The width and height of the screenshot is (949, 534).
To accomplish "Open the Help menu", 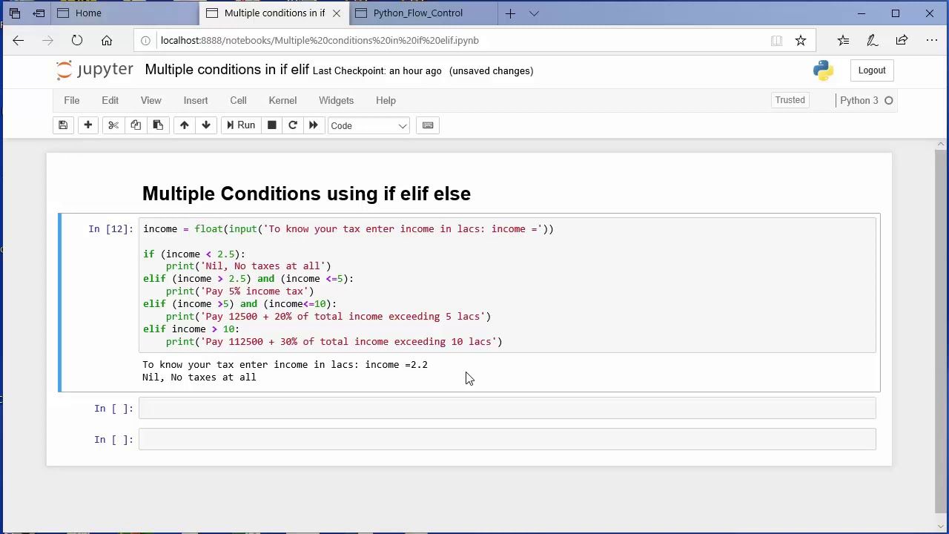I will 386,100.
